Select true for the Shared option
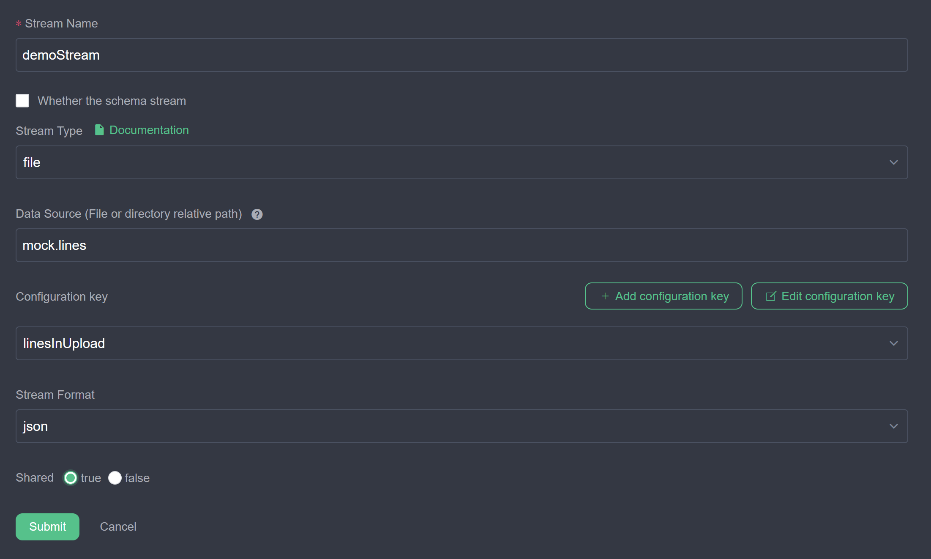Screen dimensions: 931x559 70,478
